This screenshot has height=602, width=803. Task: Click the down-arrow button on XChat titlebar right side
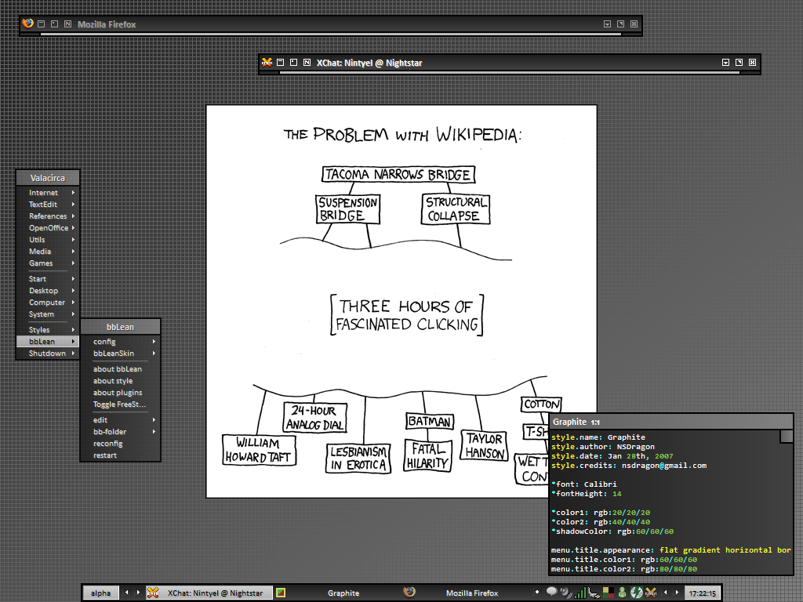click(x=725, y=63)
